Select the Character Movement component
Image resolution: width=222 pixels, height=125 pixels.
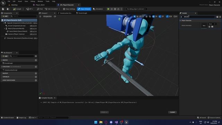tap(19, 38)
